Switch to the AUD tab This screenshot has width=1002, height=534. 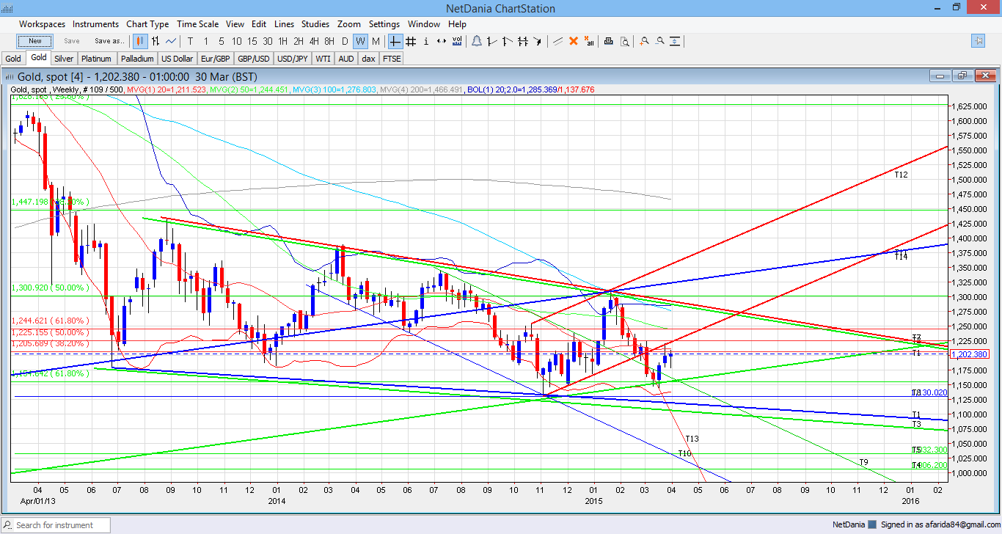click(x=346, y=58)
